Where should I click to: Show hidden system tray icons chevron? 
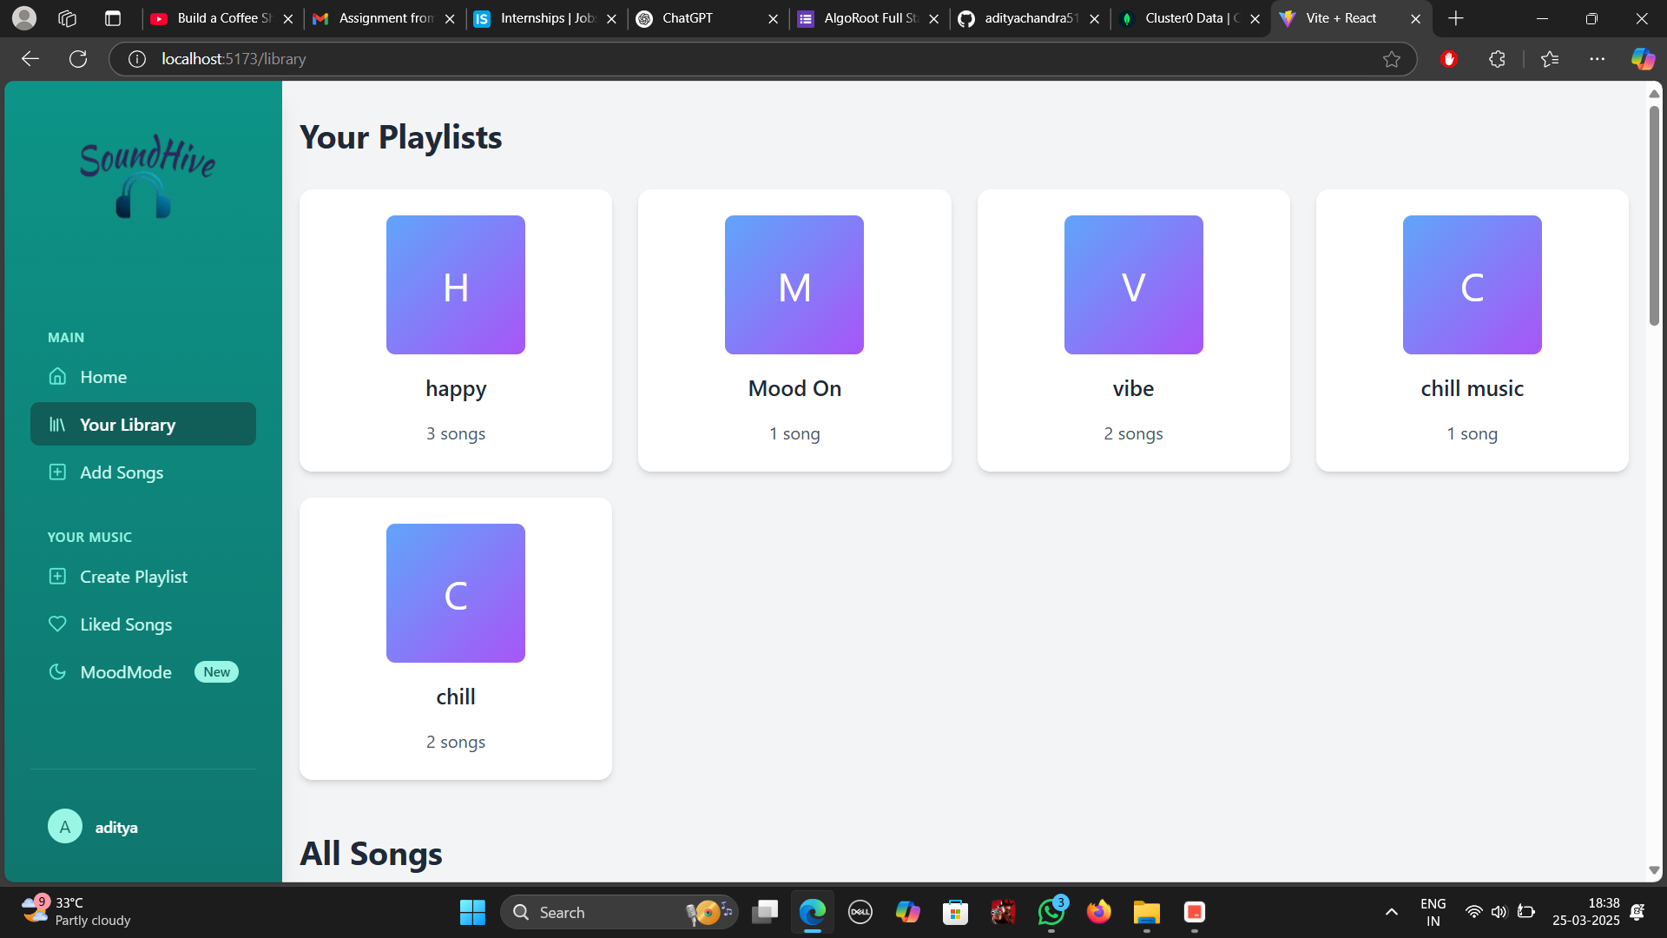click(1392, 912)
